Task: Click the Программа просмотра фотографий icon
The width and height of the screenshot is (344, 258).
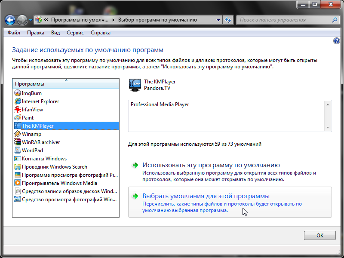Action: point(18,175)
